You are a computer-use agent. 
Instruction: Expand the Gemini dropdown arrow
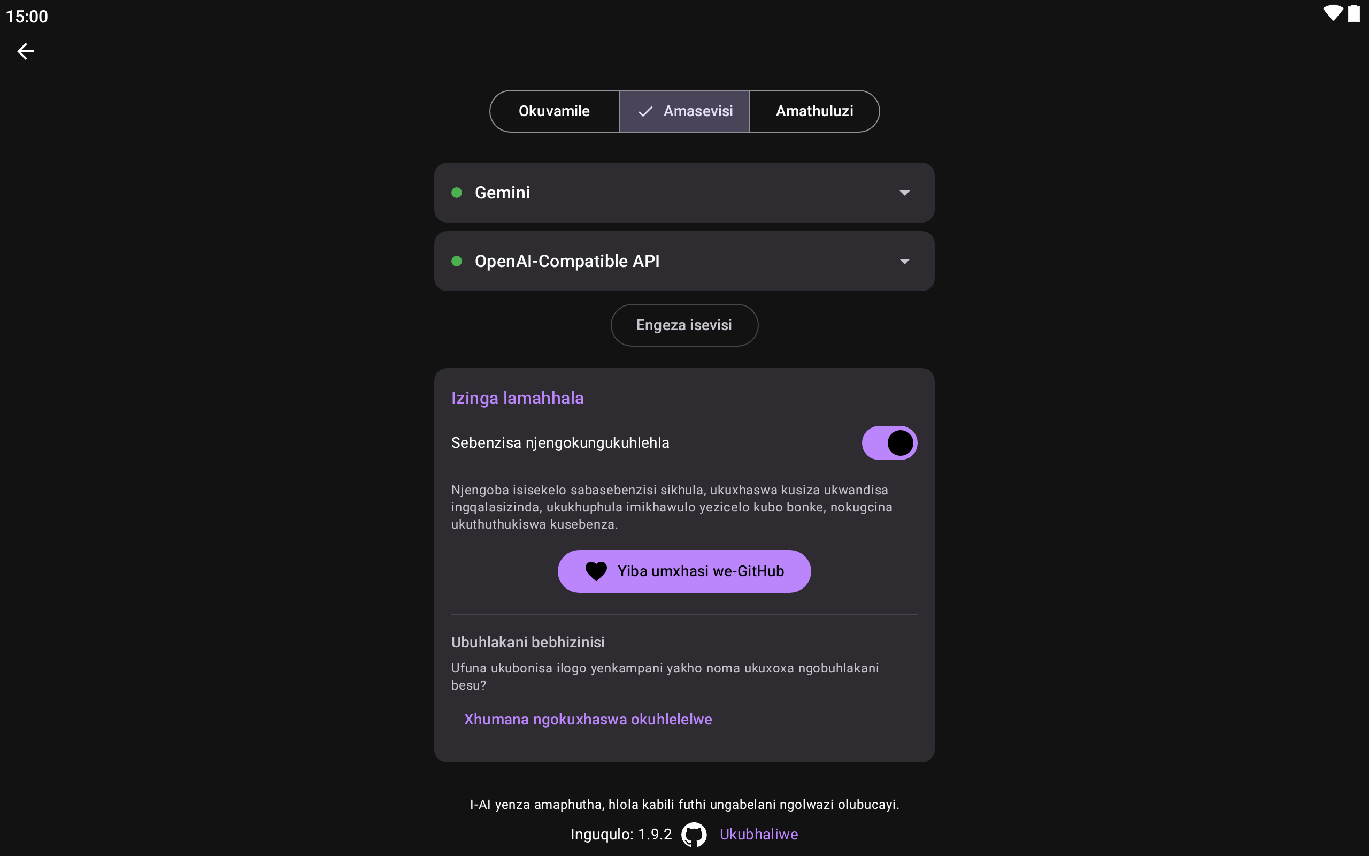pos(904,193)
